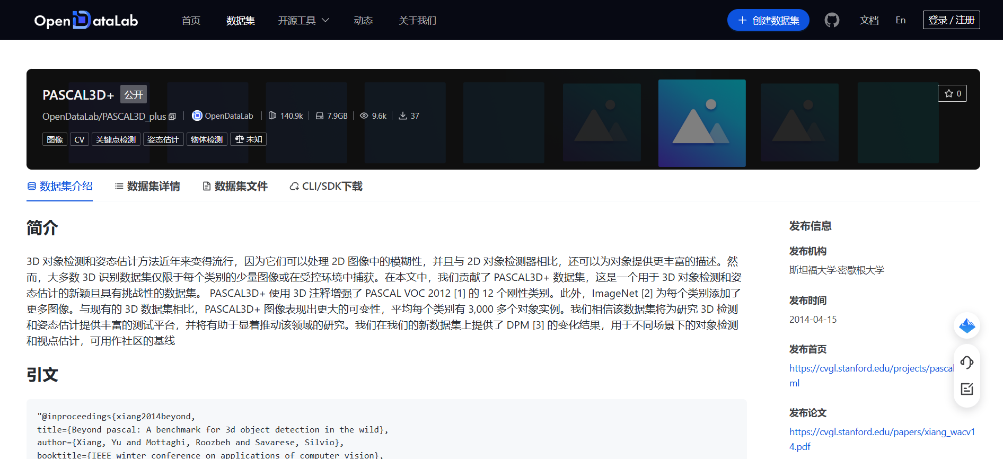Image resolution: width=1003 pixels, height=459 pixels.
Task: Click the CV tag
Action: tap(80, 139)
